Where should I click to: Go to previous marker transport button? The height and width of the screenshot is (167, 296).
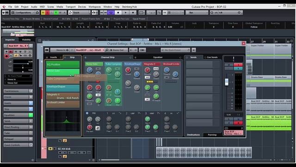pyautogui.click(x=102, y=13)
